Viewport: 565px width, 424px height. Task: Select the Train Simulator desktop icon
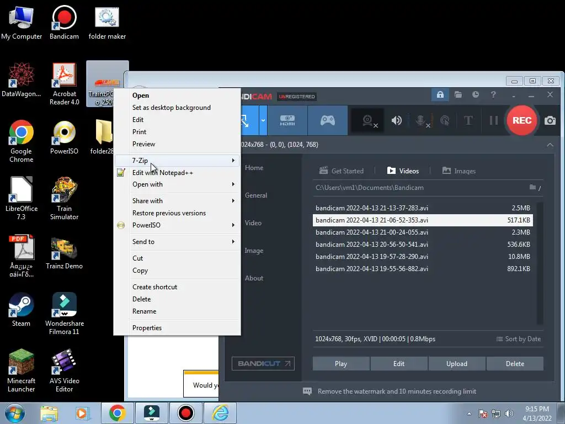tap(64, 199)
